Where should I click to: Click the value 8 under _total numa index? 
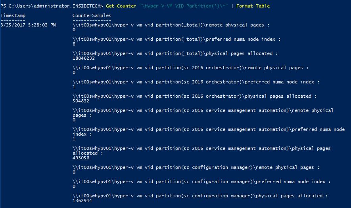(74, 44)
